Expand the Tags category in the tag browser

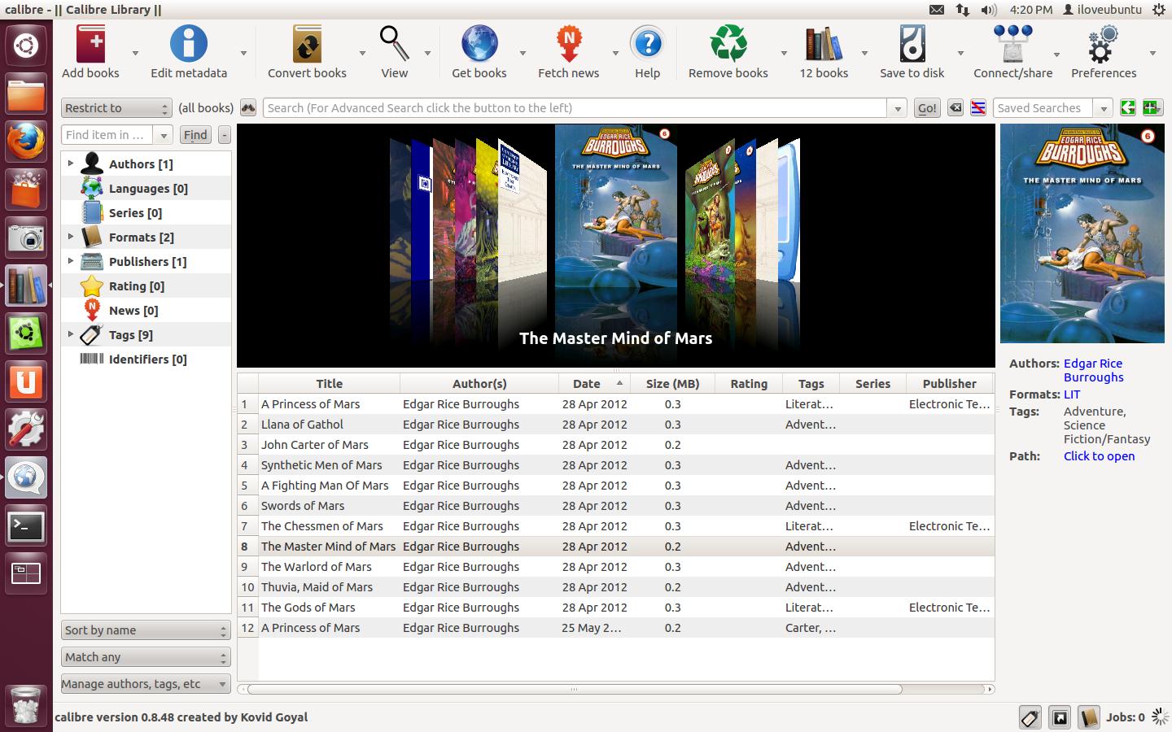tap(71, 334)
